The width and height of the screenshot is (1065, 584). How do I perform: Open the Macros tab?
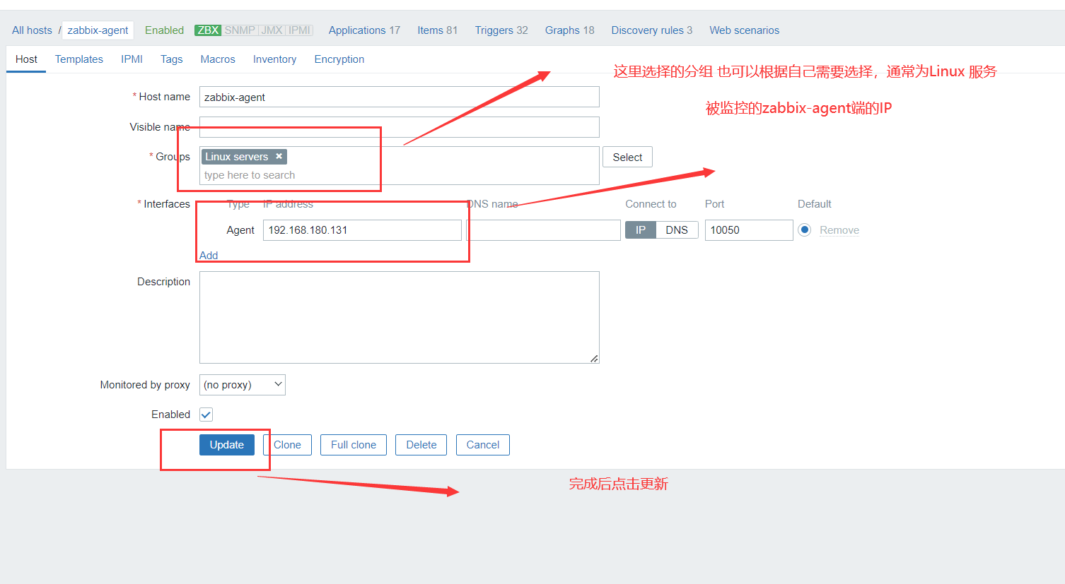point(218,59)
